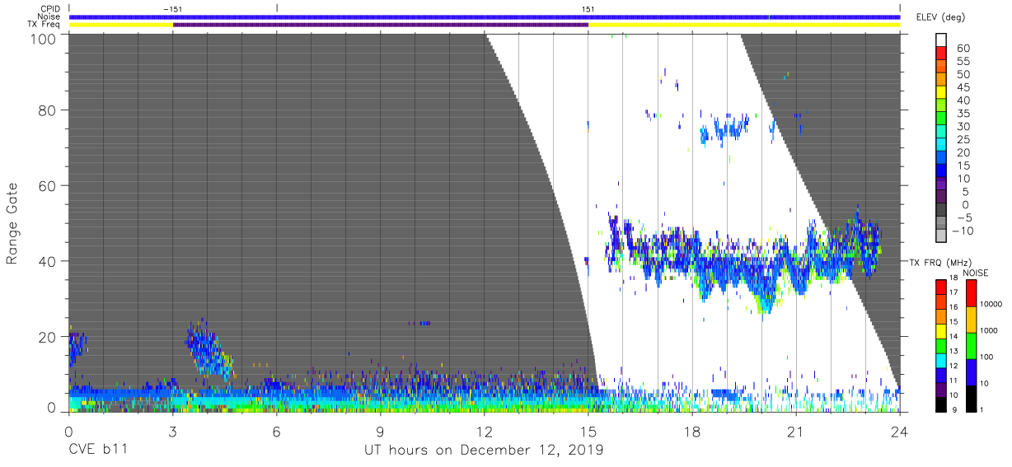
Task: Click the 18 tick on the UT hours axis
Action: pyautogui.click(x=691, y=430)
